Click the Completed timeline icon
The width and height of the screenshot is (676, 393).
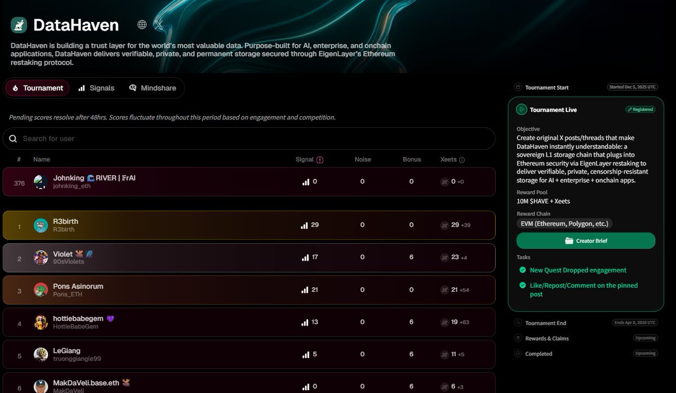click(x=518, y=354)
